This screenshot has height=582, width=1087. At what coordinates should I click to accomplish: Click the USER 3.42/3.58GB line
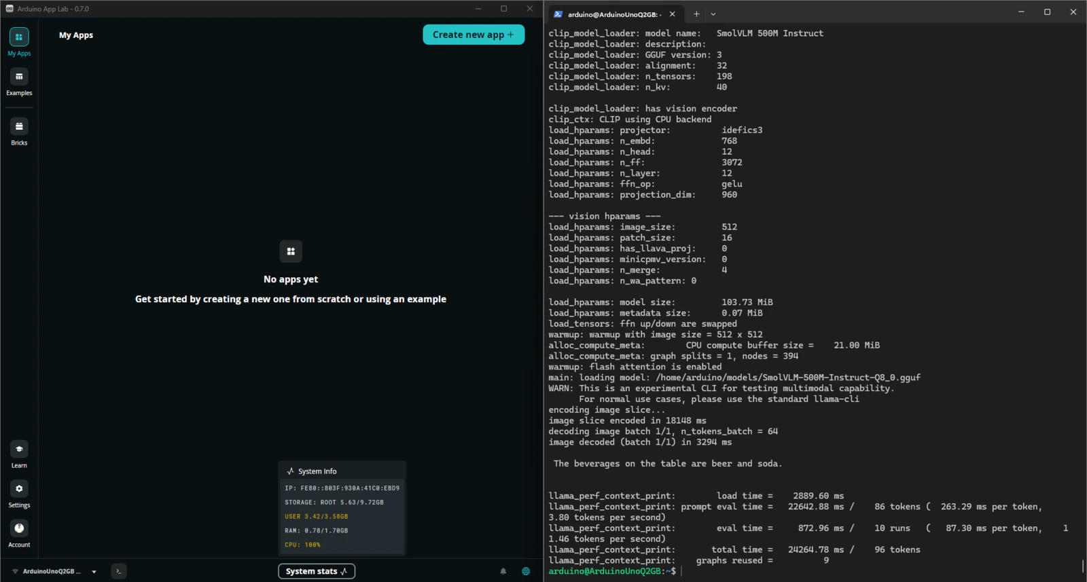[x=317, y=517]
